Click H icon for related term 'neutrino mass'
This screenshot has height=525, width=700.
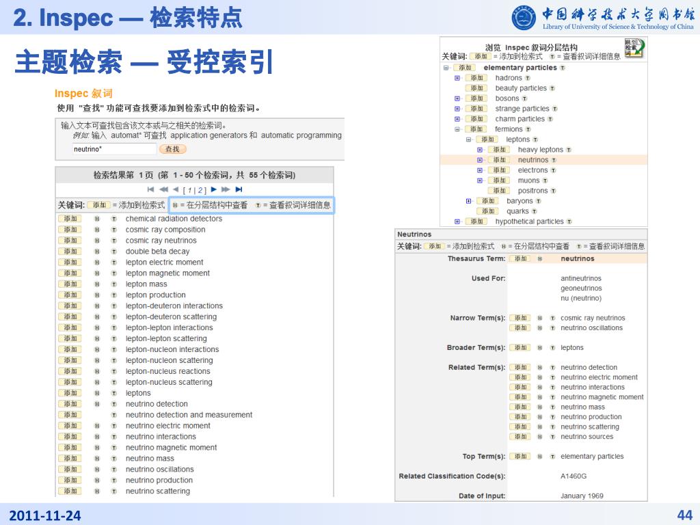pos(540,407)
